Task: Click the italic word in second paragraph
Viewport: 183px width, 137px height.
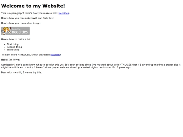Action: 46,18
